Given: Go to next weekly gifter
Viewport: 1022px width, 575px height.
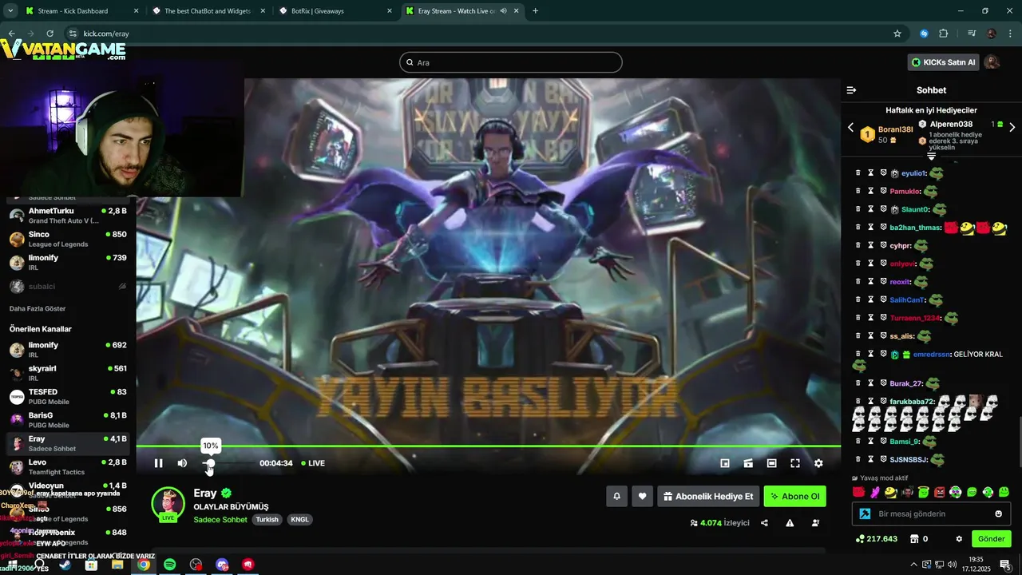Looking at the screenshot, I should (x=1012, y=127).
